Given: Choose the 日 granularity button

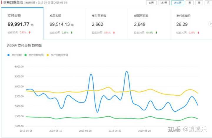Looking at the screenshot, I should pos(190,3).
